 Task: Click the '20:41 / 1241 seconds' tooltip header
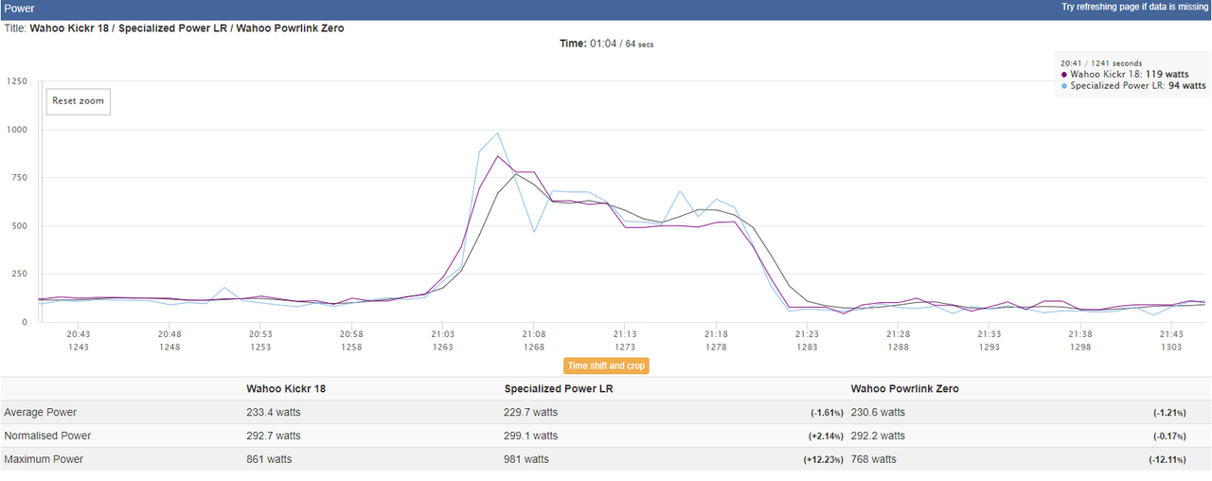pos(1101,63)
